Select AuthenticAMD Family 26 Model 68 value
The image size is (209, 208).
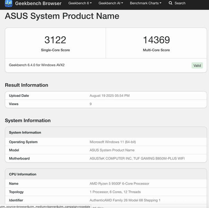click(125, 200)
